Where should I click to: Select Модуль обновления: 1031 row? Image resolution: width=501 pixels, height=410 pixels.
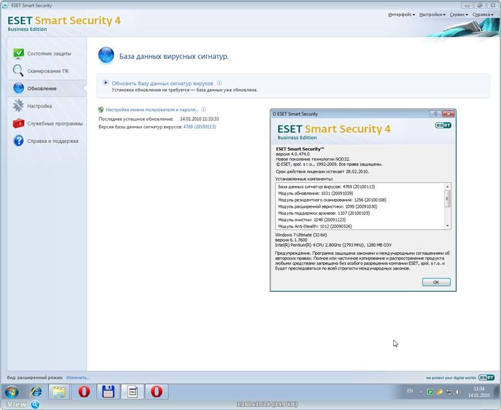[x=315, y=193]
